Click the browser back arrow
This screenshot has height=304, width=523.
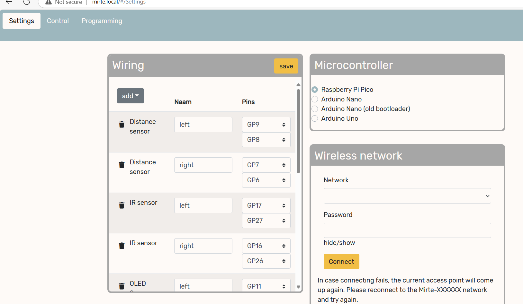click(9, 2)
